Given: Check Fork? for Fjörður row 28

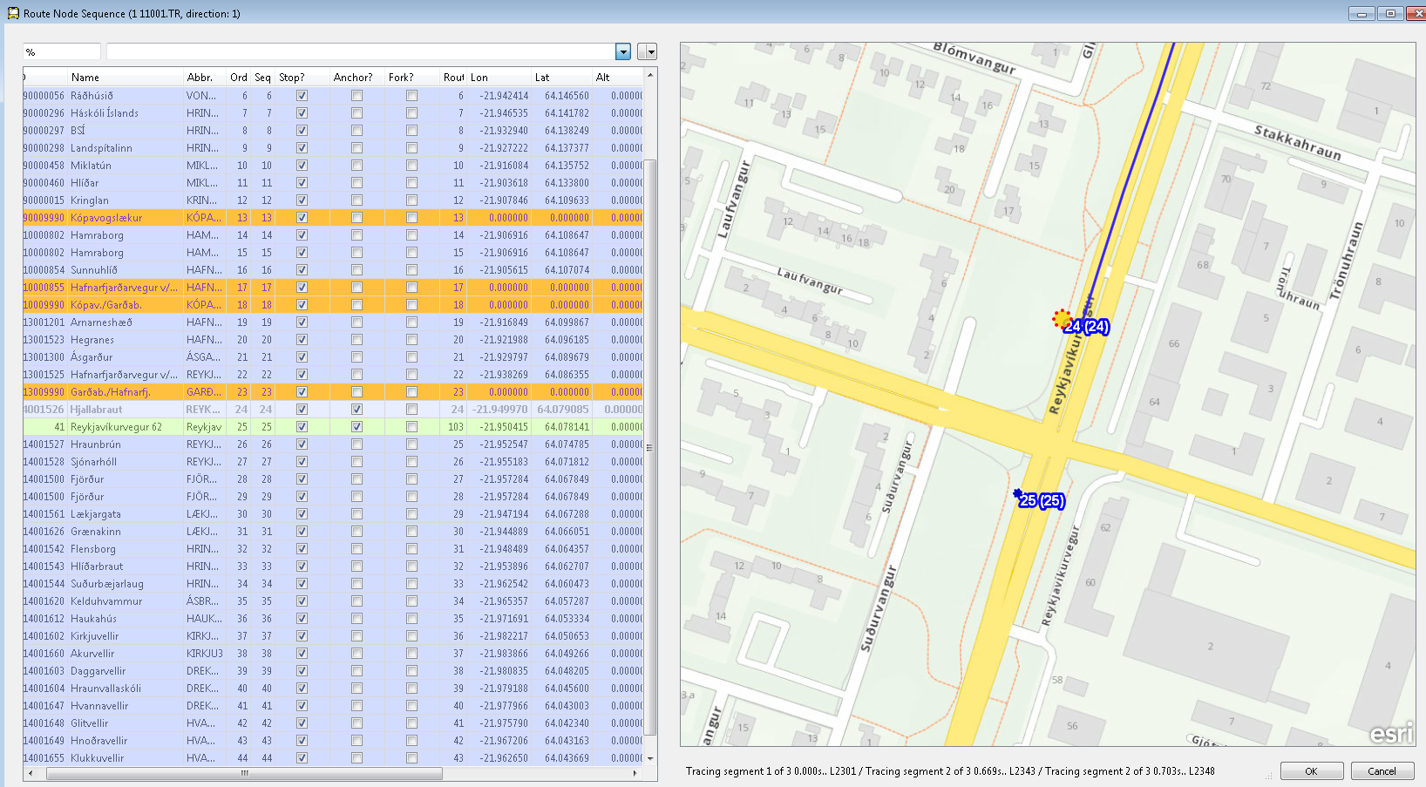Looking at the screenshot, I should (x=411, y=479).
